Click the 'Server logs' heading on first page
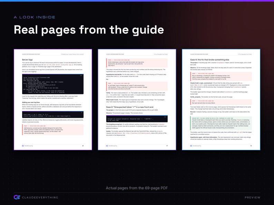This screenshot has height=205, width=274. click(27, 60)
